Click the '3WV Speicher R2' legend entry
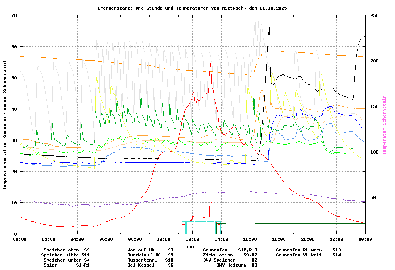The width and height of the screenshot is (395, 270). (230, 260)
